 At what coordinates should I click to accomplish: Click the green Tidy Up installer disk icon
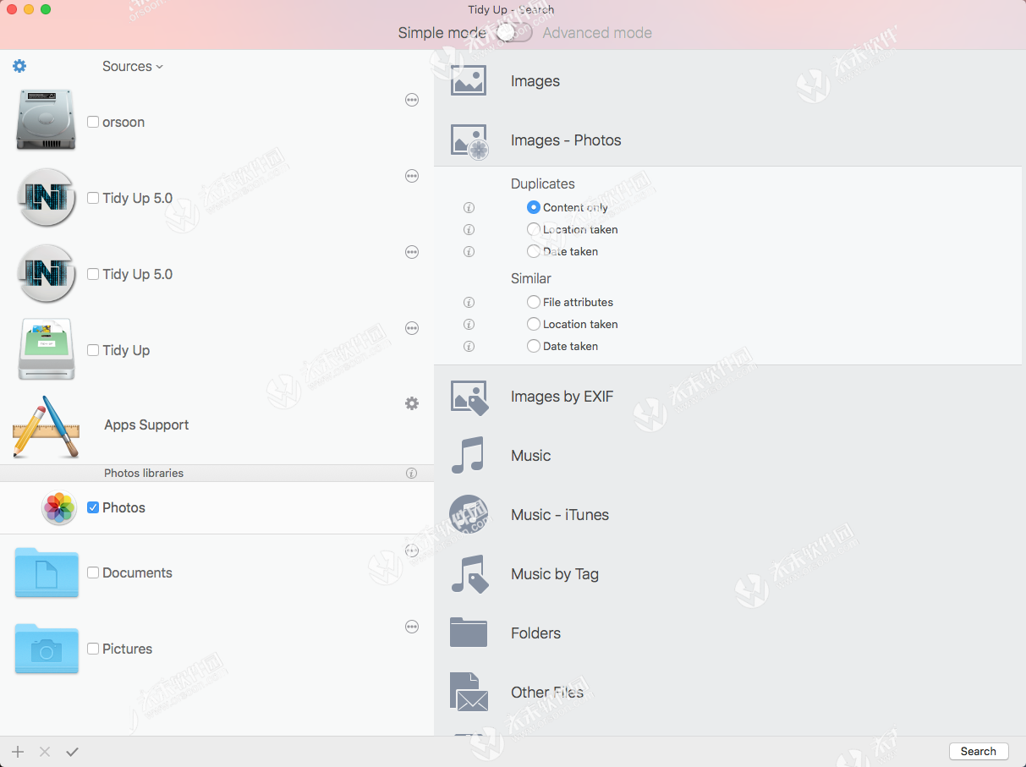47,348
